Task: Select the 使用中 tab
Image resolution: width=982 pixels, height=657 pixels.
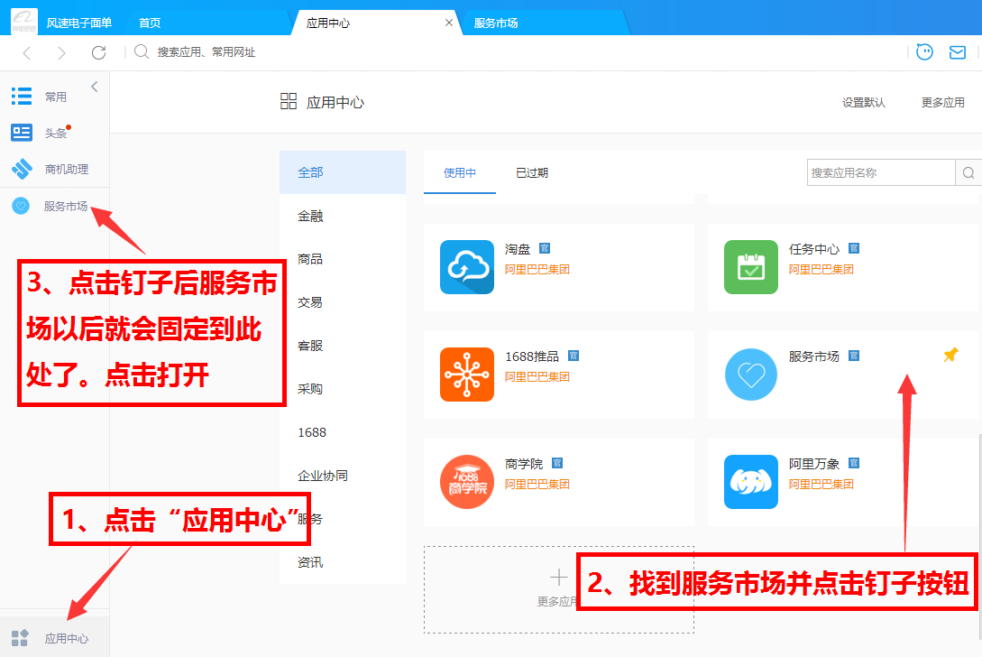Action: point(460,172)
